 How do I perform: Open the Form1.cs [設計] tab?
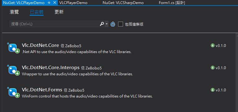point(172,3)
